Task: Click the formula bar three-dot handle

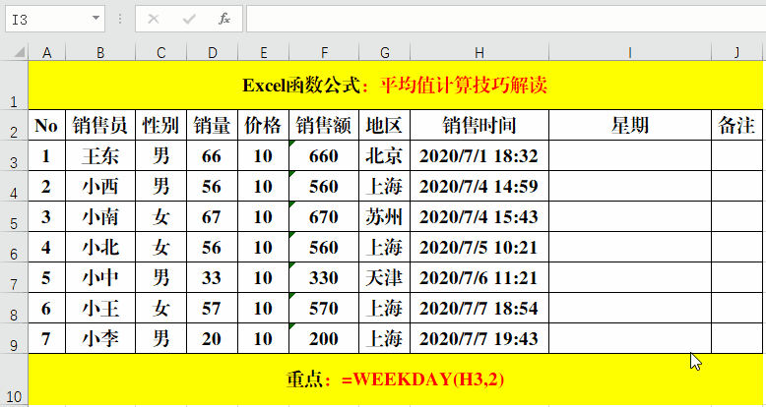Action: [120, 19]
